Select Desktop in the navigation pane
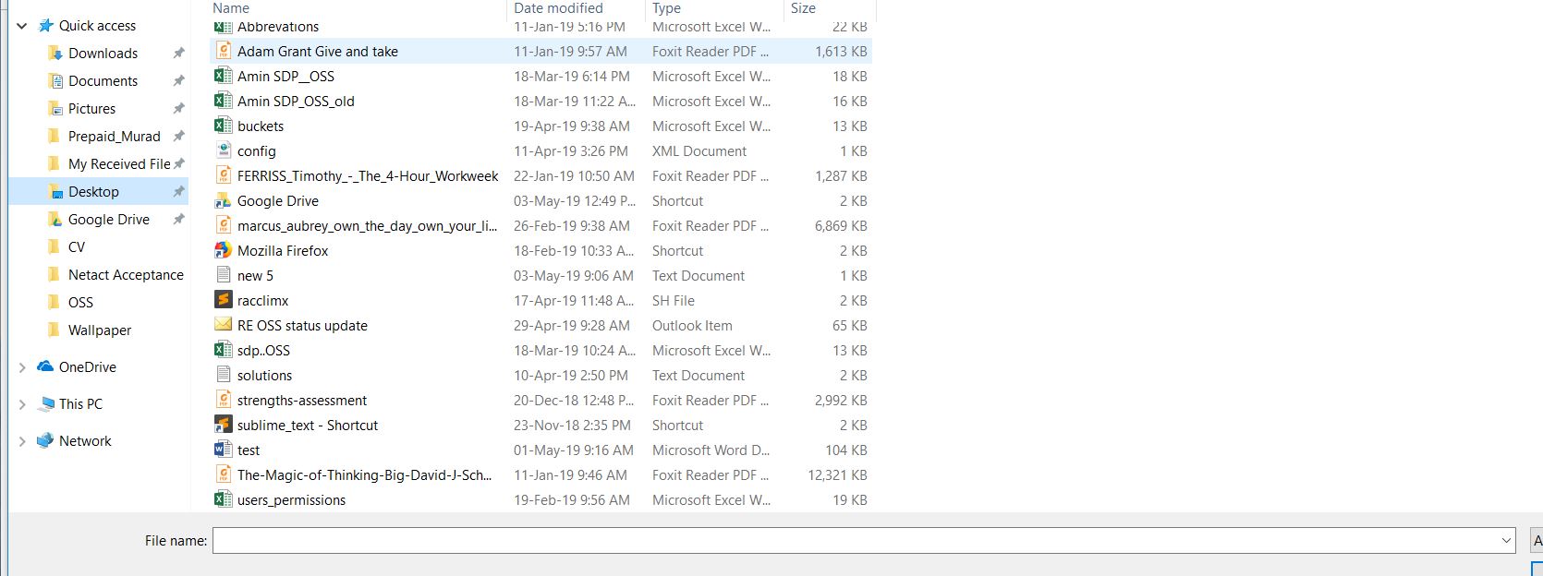Screen dimensions: 1543x576 (x=93, y=192)
